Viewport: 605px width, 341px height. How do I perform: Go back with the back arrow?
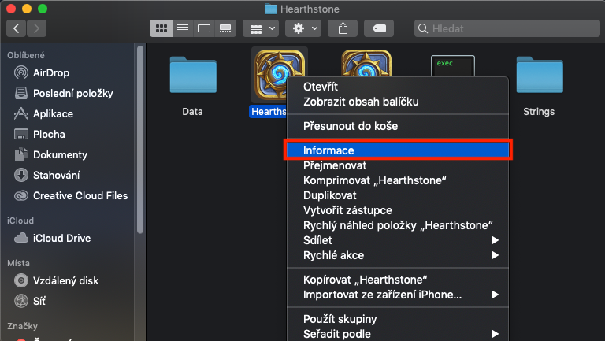coord(17,28)
